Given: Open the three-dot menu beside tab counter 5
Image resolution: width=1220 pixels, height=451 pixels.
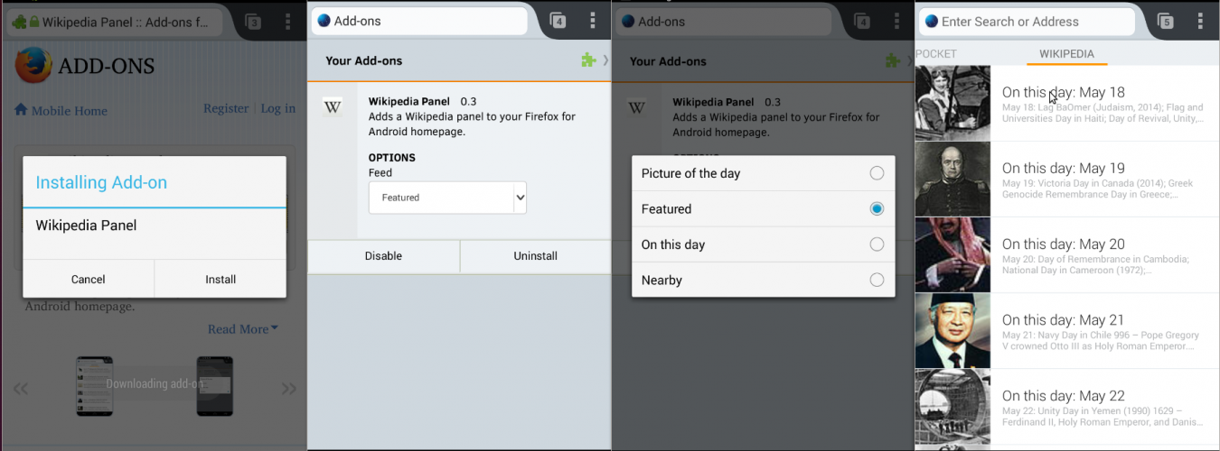Looking at the screenshot, I should pos(1200,21).
